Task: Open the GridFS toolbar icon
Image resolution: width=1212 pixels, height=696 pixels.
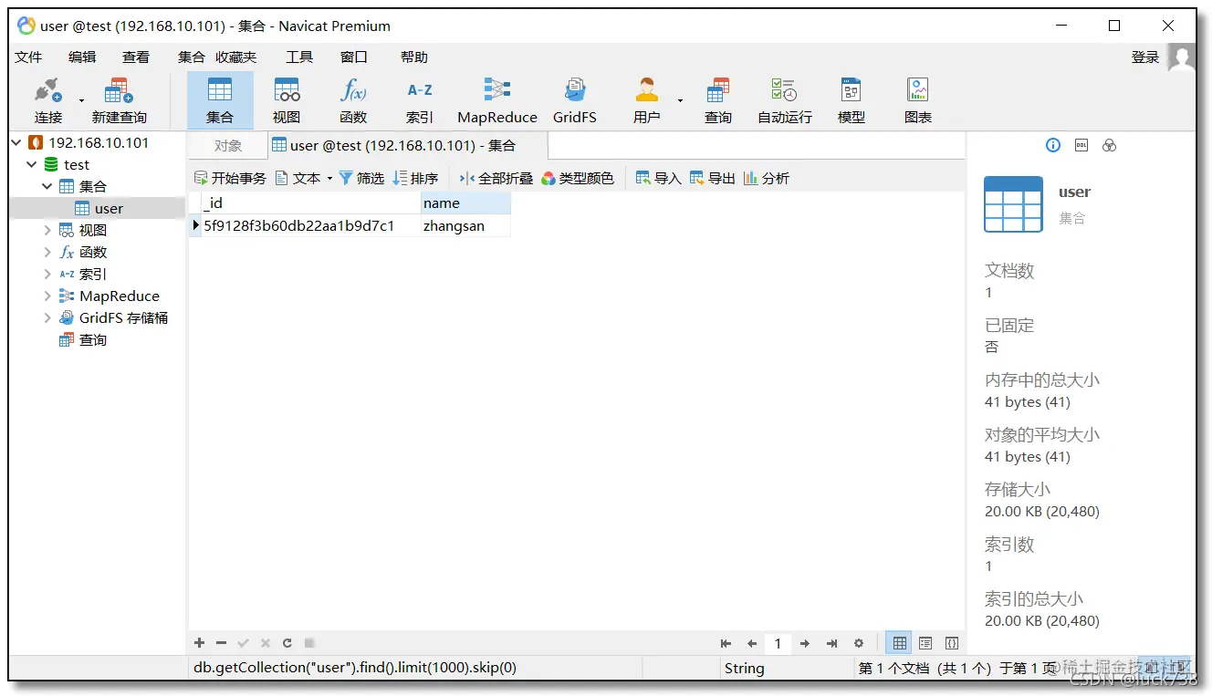Action: [575, 100]
